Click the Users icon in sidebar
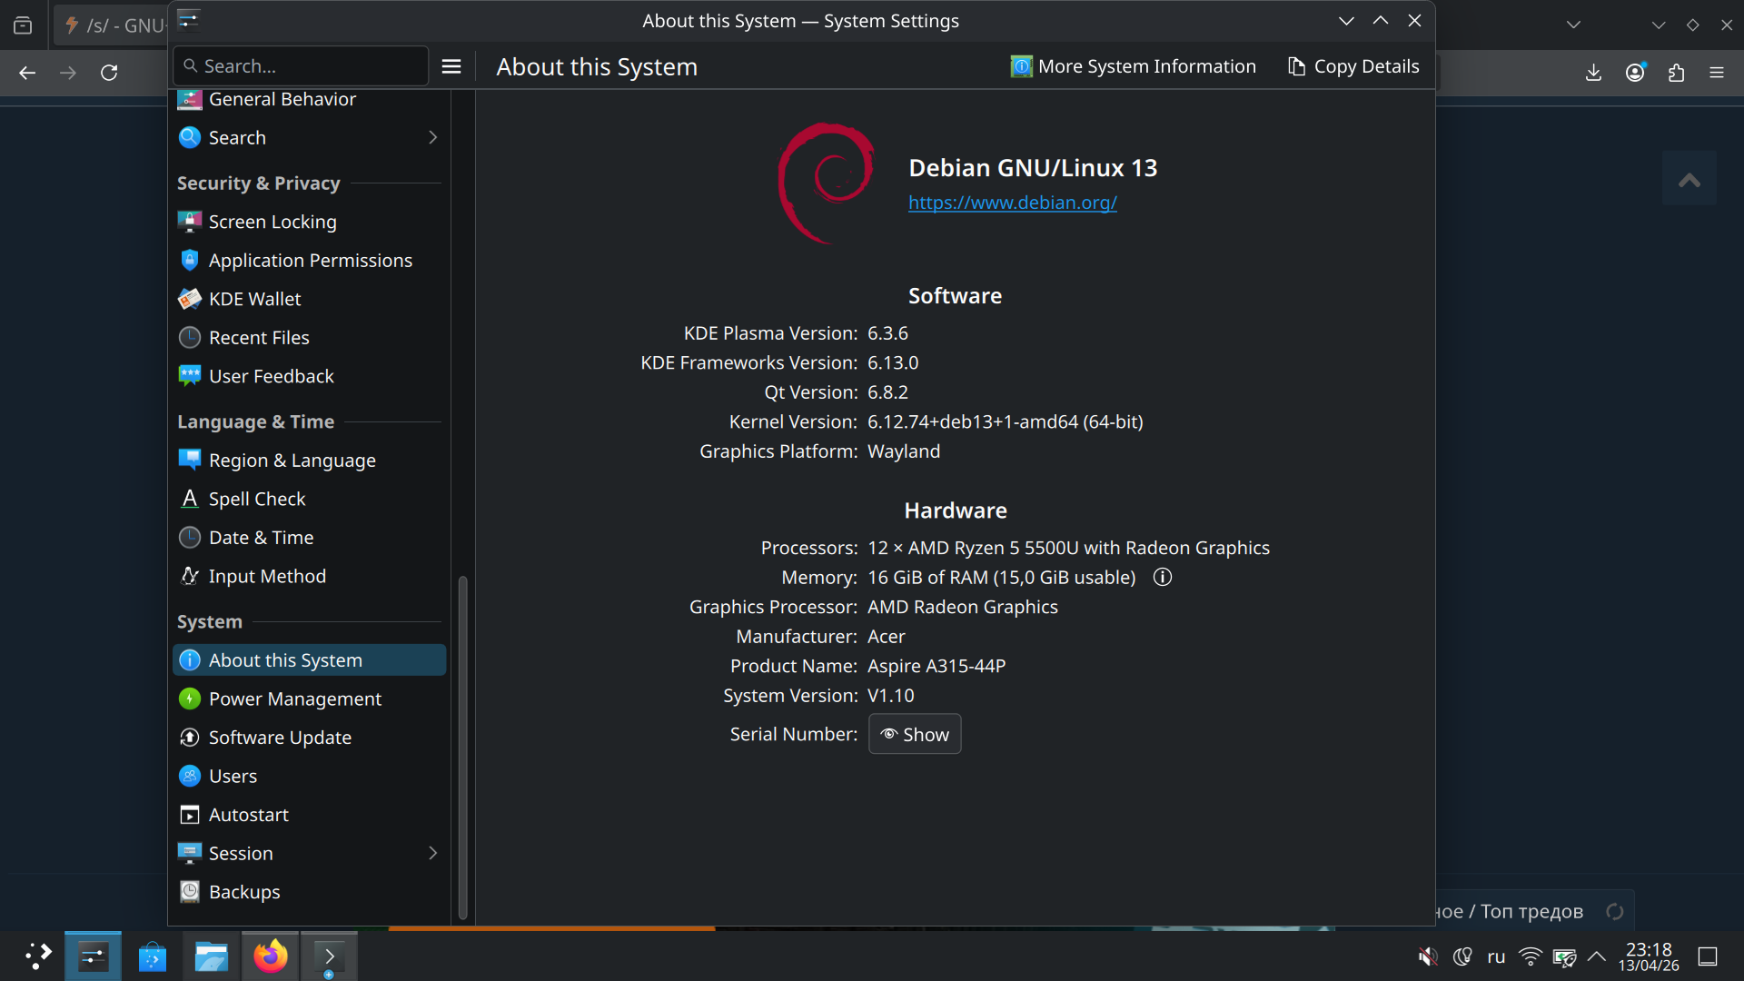1744x981 pixels. coord(190,776)
